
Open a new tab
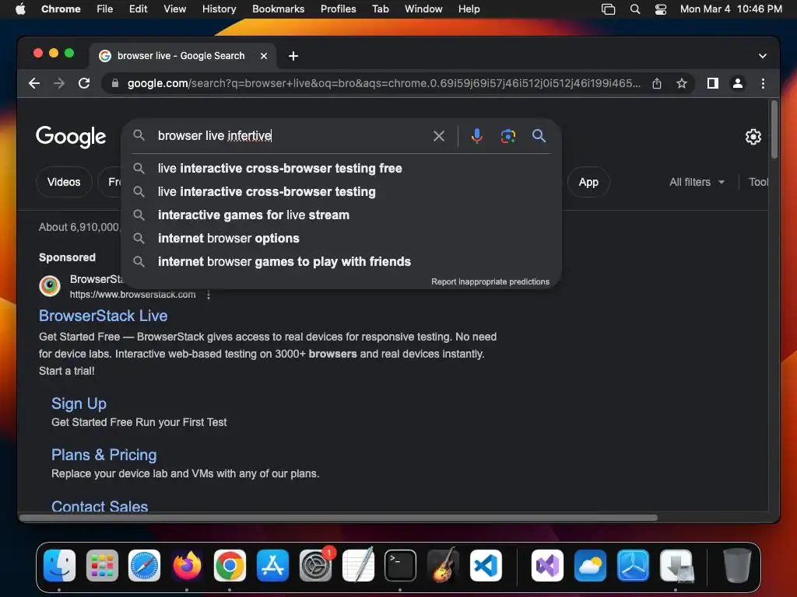click(x=293, y=56)
